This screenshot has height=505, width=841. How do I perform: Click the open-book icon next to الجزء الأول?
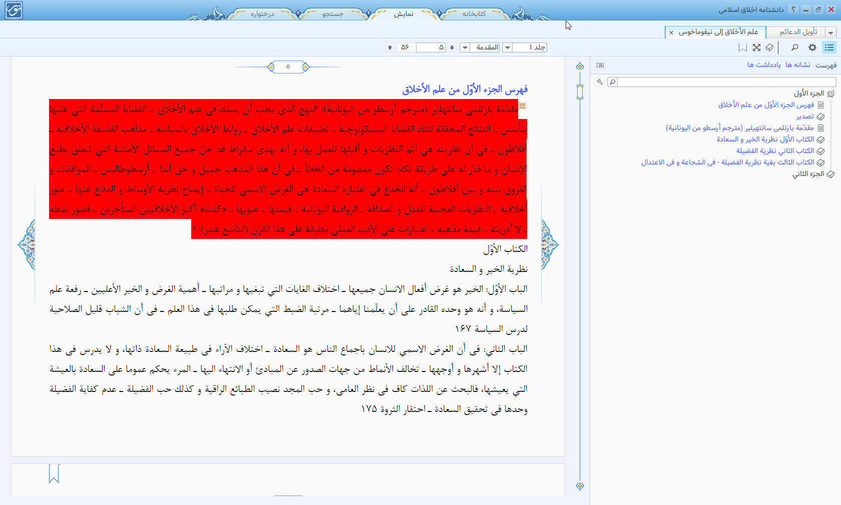(x=831, y=93)
